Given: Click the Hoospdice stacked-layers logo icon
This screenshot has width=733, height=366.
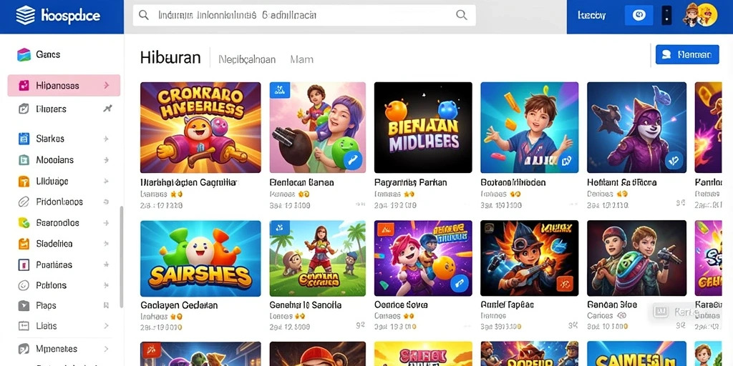Looking at the screenshot, I should pos(25,16).
